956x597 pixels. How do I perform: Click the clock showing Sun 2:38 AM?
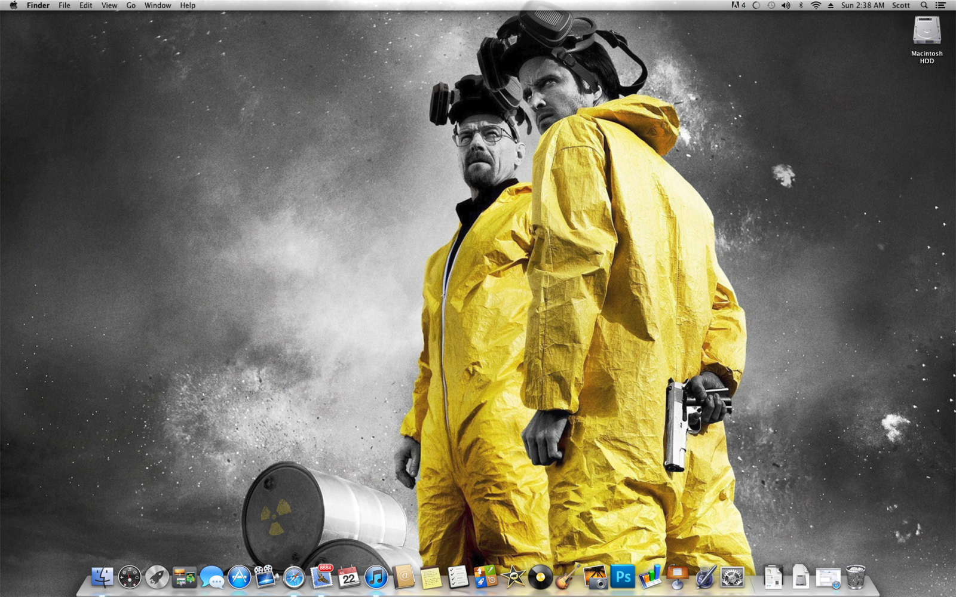[862, 5]
